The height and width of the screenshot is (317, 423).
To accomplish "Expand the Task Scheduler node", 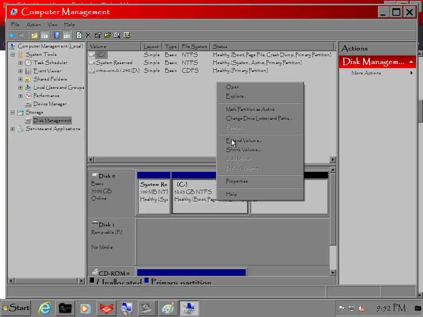I will [x=21, y=63].
